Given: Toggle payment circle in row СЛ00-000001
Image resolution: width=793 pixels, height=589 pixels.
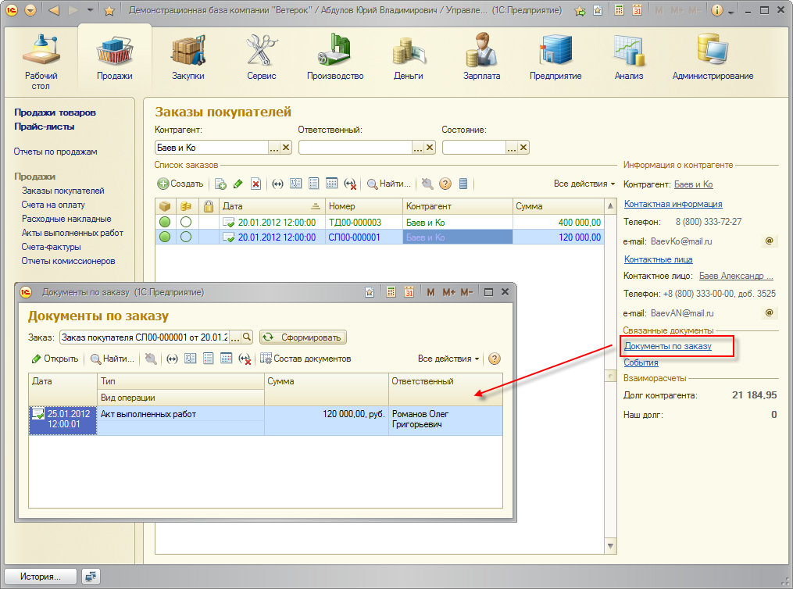Looking at the screenshot, I should [x=186, y=237].
